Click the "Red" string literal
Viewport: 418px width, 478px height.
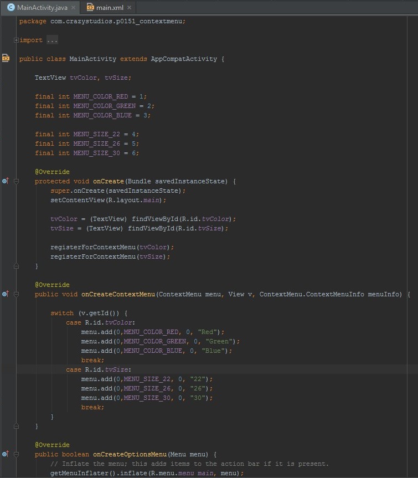207,332
